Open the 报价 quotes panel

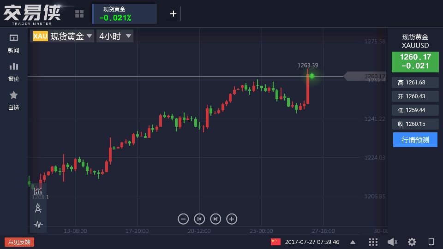tap(14, 71)
